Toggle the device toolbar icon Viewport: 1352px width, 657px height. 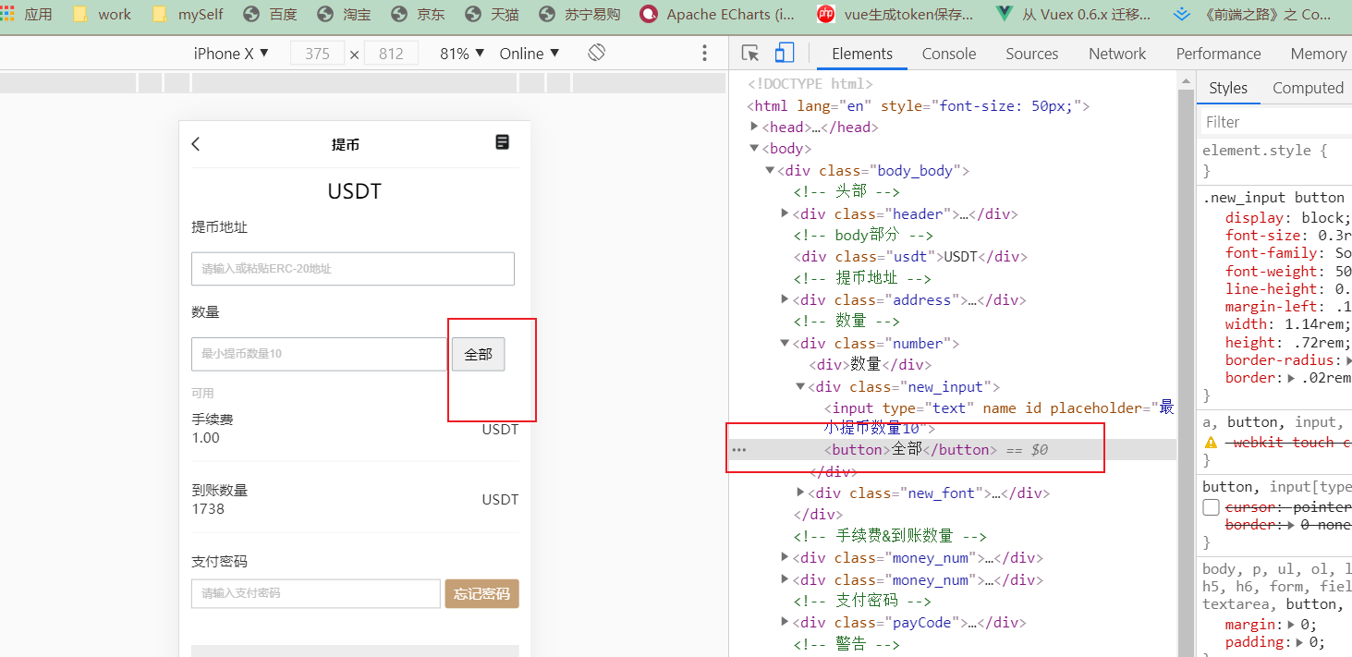785,54
